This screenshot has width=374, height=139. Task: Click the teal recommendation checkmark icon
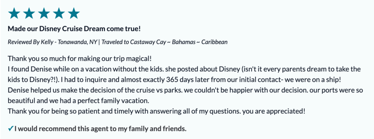11,129
